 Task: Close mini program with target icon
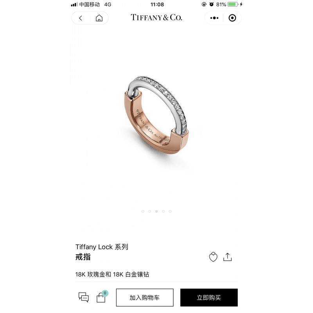click(x=232, y=18)
